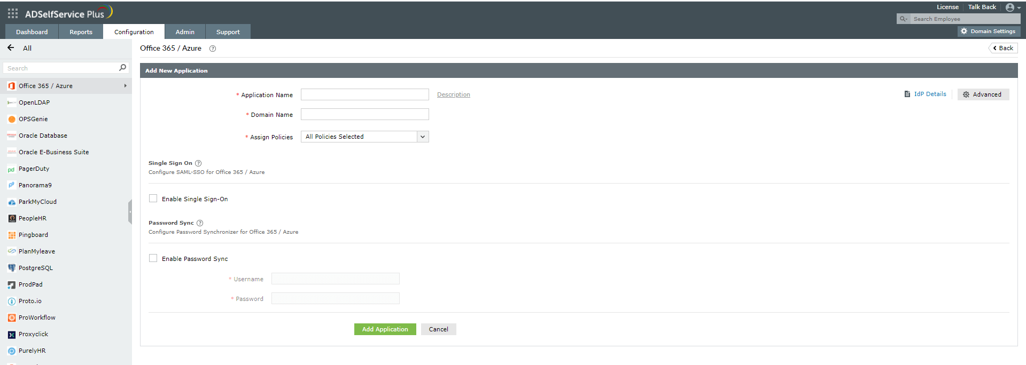
Task: Click the Oracle Database icon
Action: (x=11, y=136)
